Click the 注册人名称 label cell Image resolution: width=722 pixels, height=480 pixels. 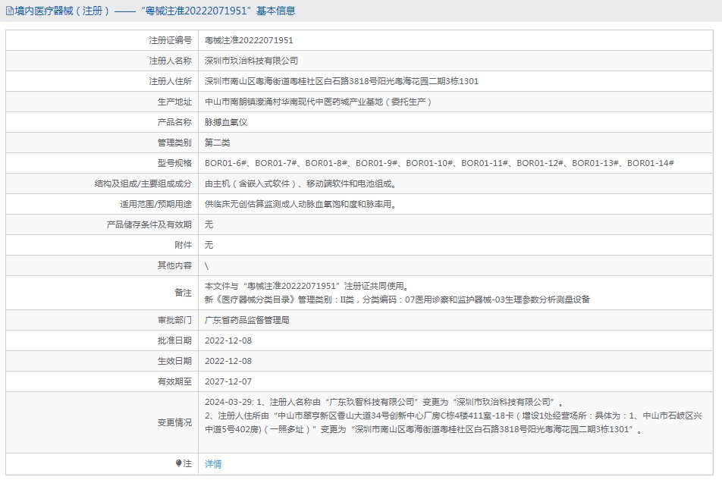click(102, 61)
